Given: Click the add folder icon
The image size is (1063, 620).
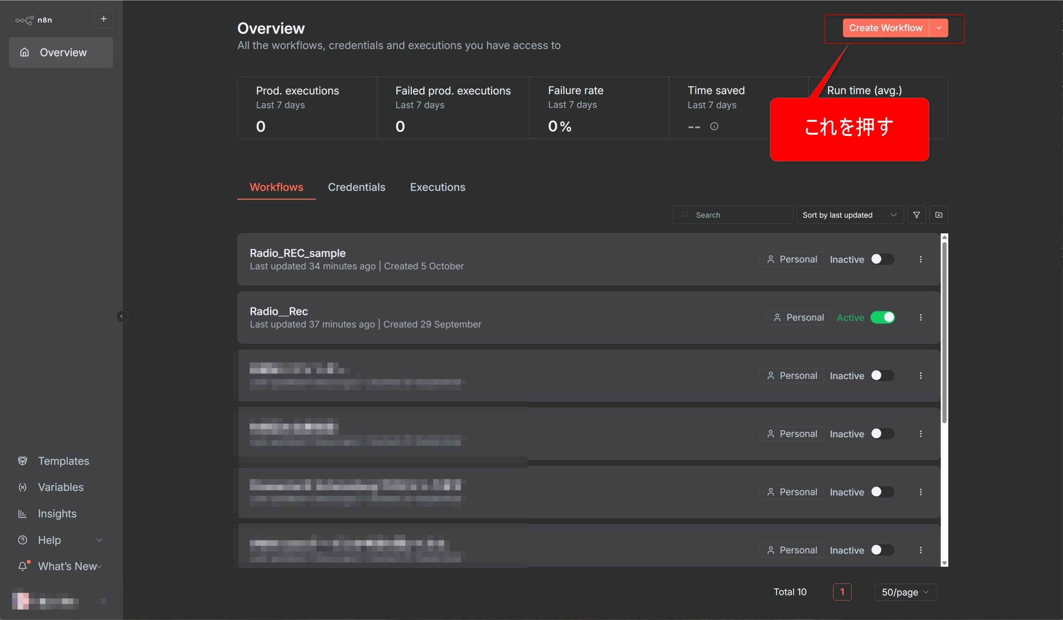Looking at the screenshot, I should point(938,215).
